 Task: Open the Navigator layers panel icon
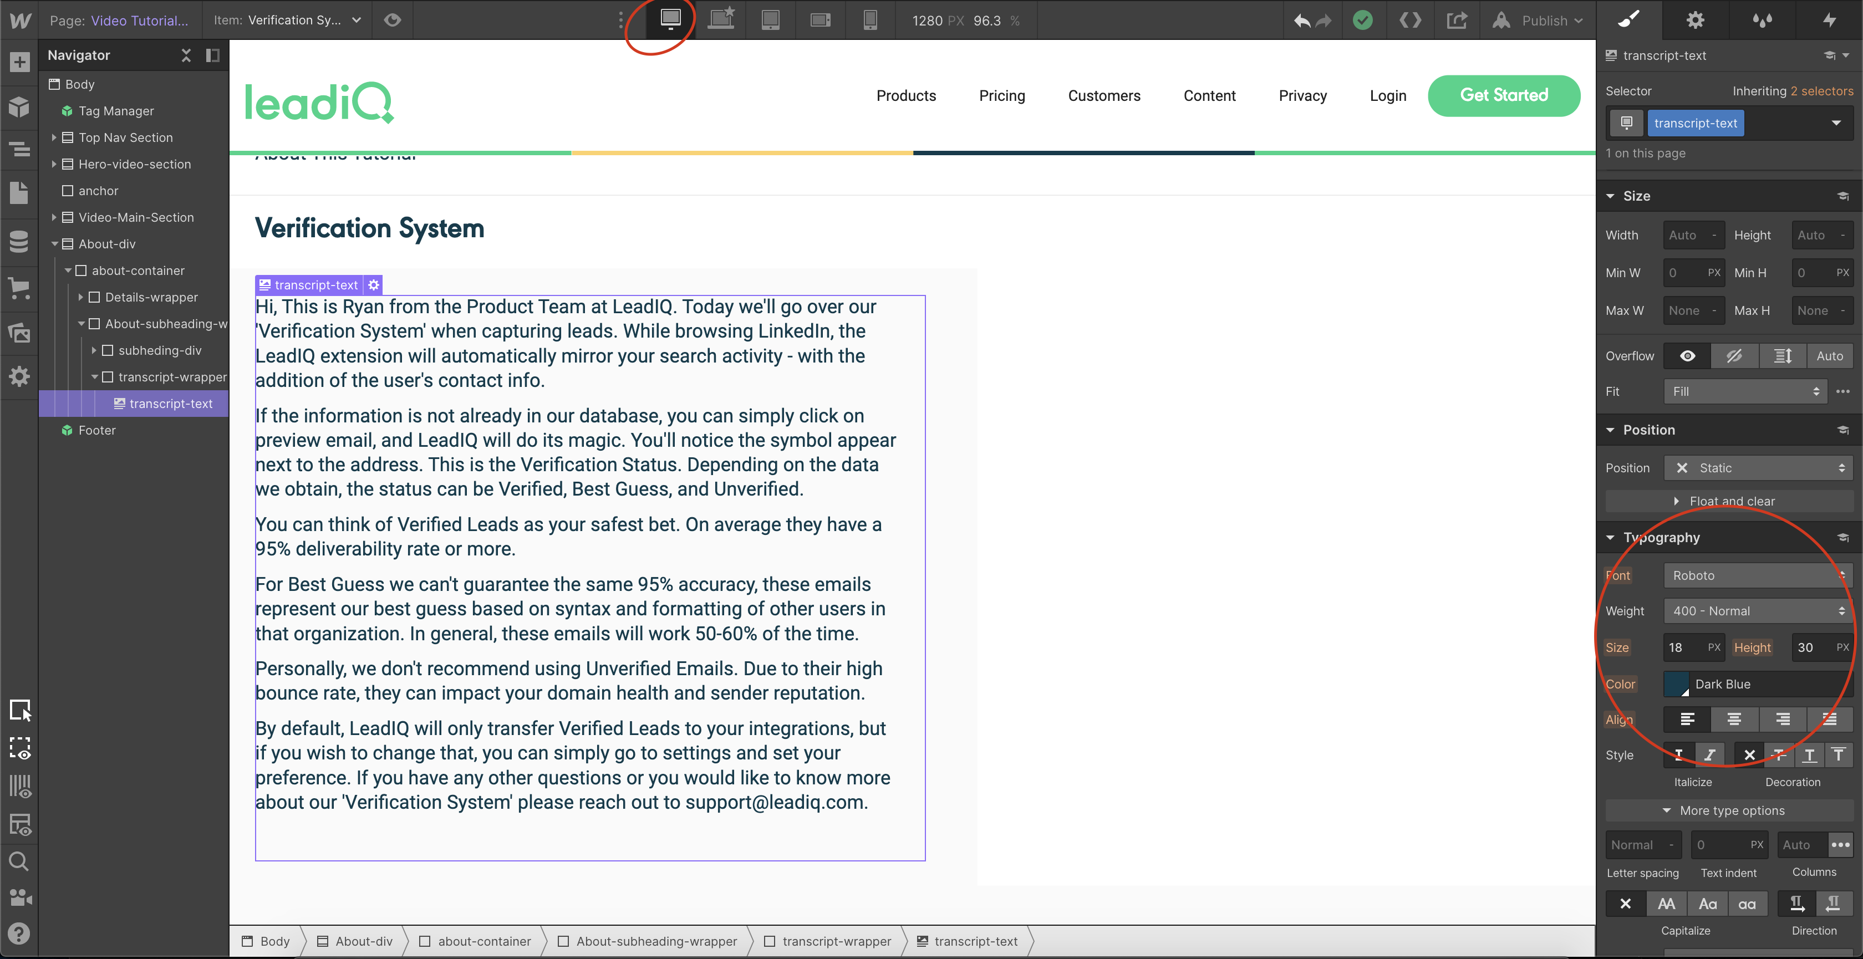pos(19,150)
